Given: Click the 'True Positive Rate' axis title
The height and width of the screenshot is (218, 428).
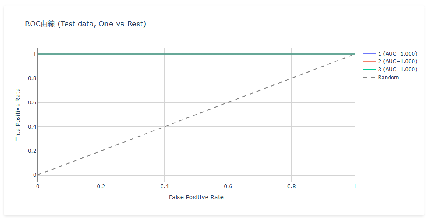Looking at the screenshot, I should [18, 115].
